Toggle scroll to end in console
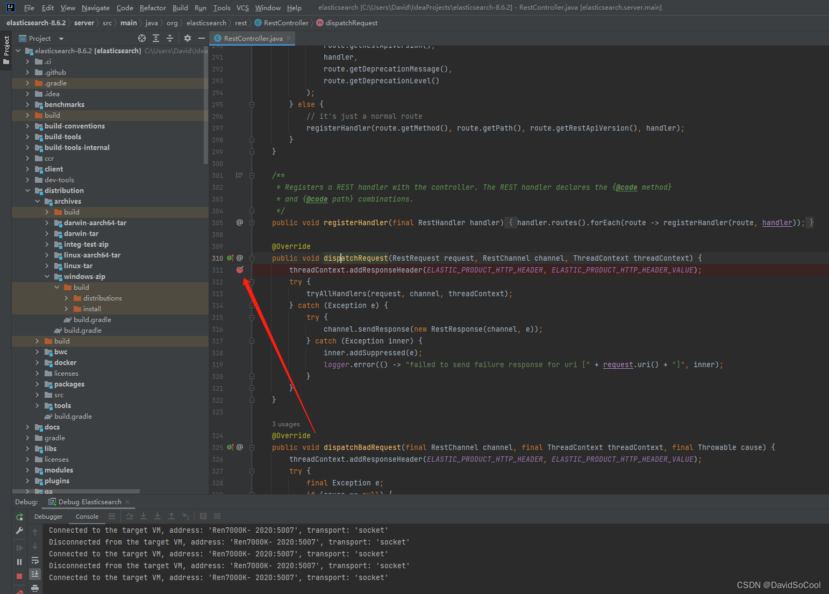 point(35,574)
